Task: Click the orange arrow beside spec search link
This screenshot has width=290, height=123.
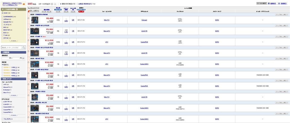Action: (24, 4)
